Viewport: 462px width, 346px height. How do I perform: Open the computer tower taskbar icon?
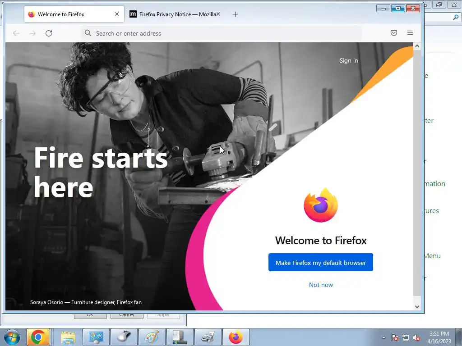(180, 337)
